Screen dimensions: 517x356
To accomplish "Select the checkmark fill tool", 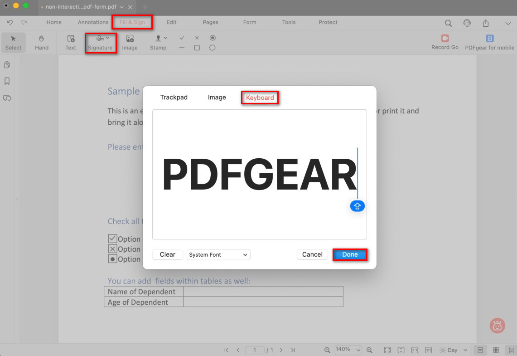I will tap(182, 38).
